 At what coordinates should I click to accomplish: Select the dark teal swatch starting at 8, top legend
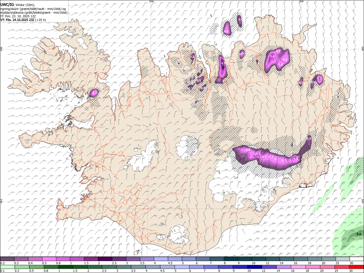231,259
